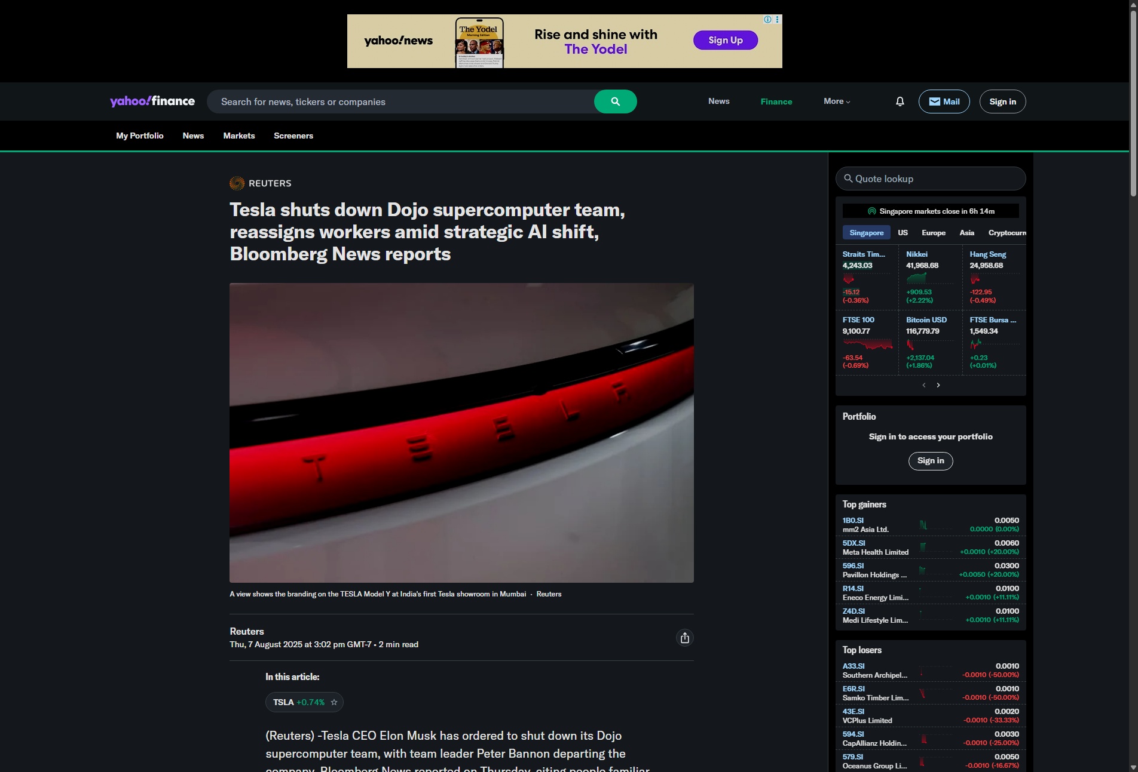Open Markets navigation item
The image size is (1138, 772).
click(x=239, y=136)
